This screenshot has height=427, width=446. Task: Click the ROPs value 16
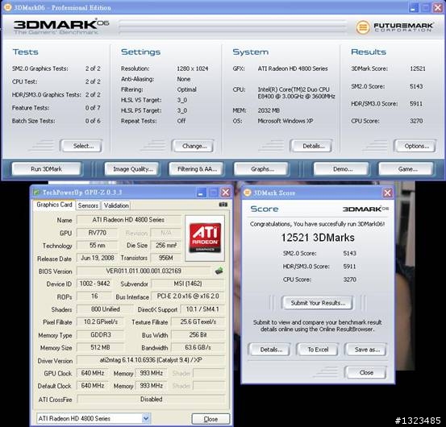(94, 296)
